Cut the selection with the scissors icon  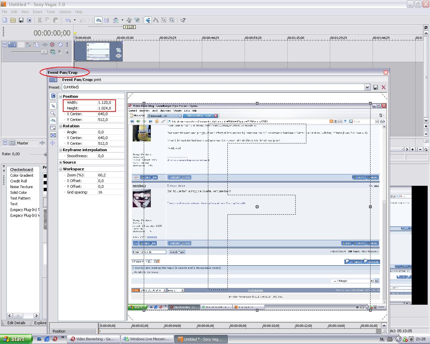pyautogui.click(x=40, y=20)
